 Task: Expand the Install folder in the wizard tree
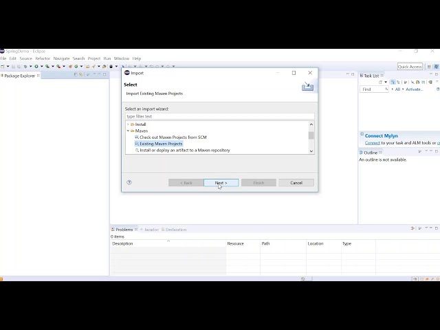pyautogui.click(x=129, y=124)
